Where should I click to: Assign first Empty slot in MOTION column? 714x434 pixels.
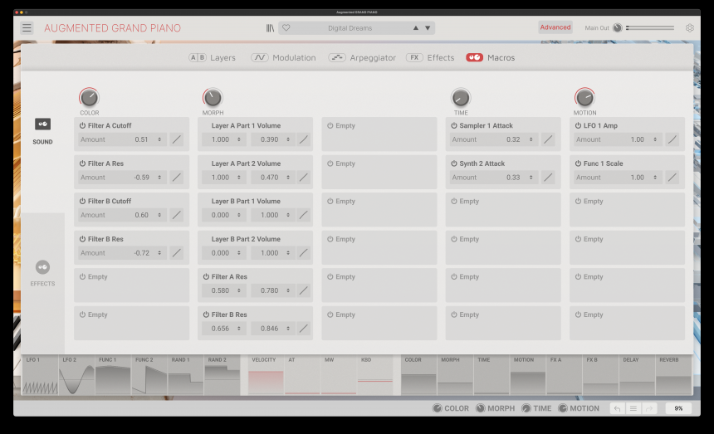click(x=627, y=209)
